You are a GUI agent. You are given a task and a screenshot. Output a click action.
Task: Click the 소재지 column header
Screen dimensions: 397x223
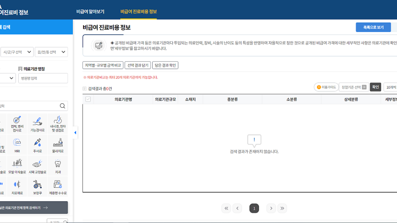click(x=190, y=100)
